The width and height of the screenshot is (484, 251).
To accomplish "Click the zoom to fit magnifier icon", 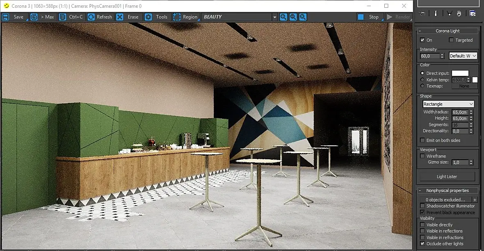I will click(303, 17).
